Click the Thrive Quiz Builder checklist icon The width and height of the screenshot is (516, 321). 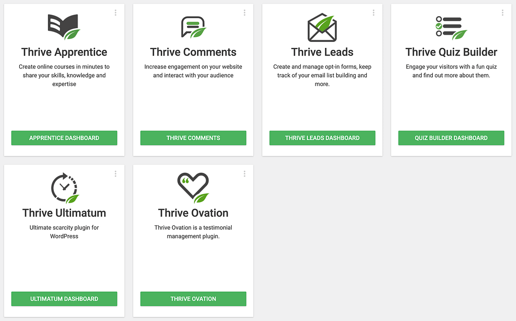tap(451, 27)
